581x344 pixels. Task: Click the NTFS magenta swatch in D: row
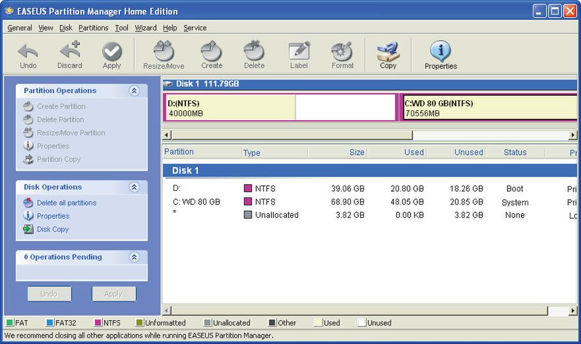tap(248, 188)
